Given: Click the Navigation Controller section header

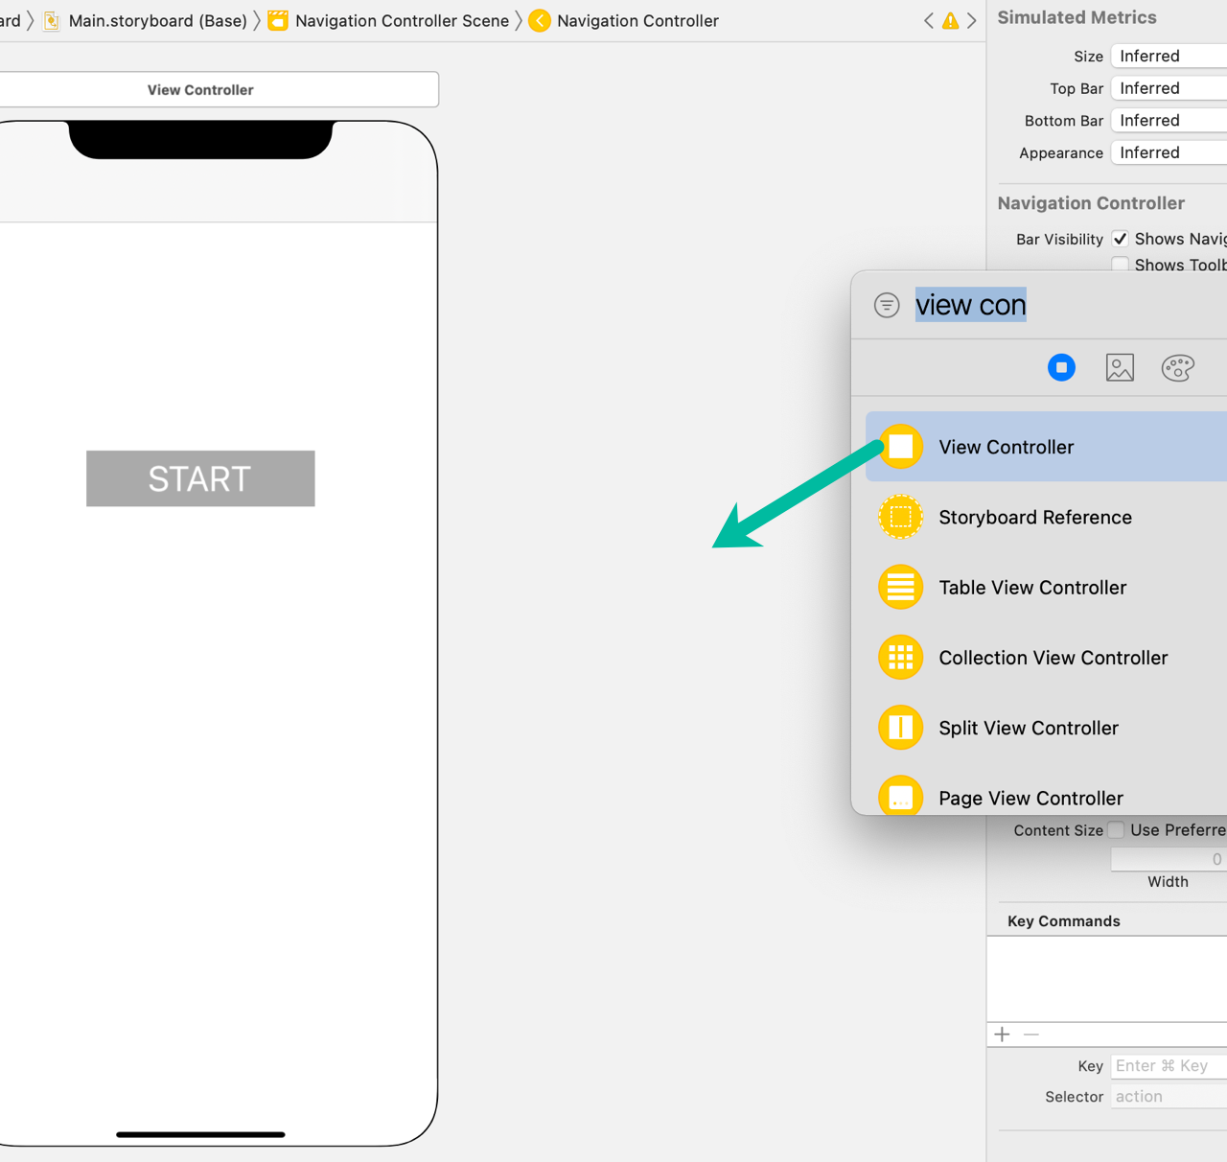Looking at the screenshot, I should pyautogui.click(x=1091, y=203).
